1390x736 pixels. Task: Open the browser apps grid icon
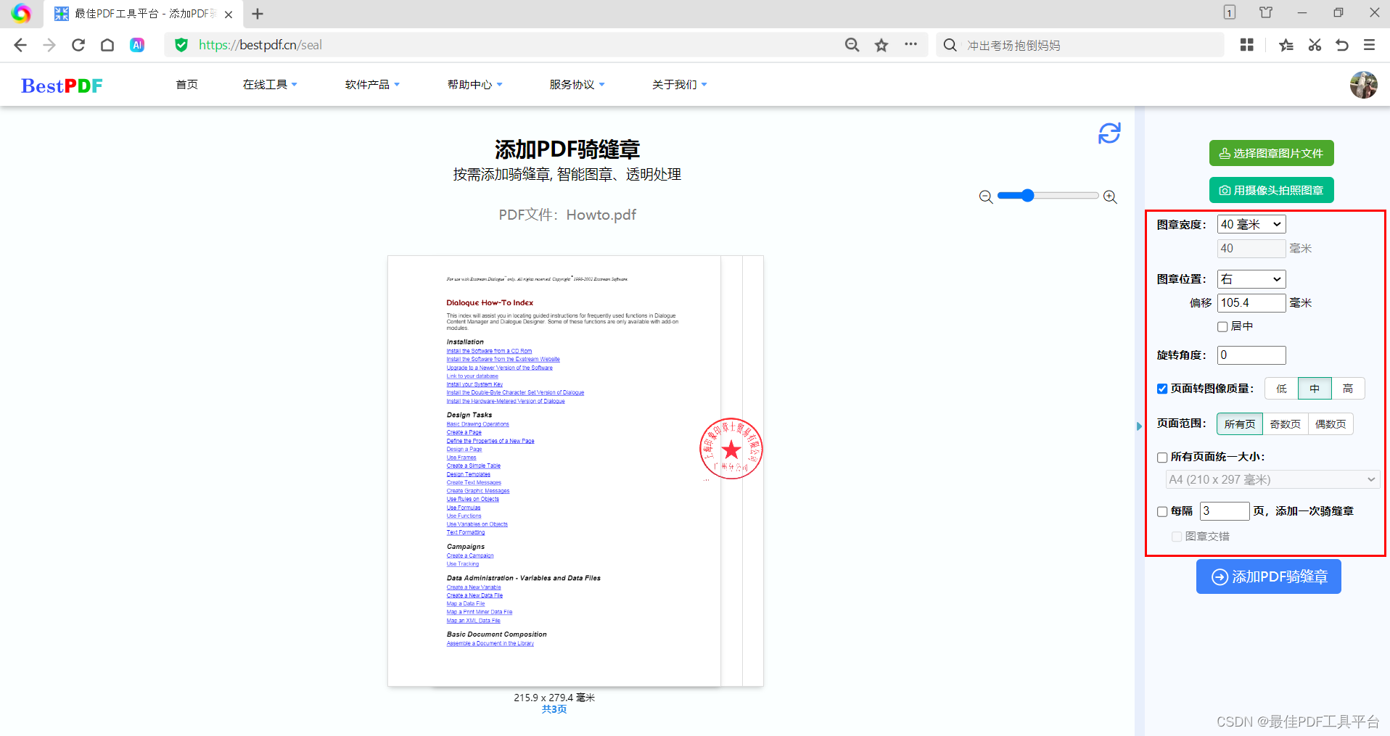[x=1247, y=45]
